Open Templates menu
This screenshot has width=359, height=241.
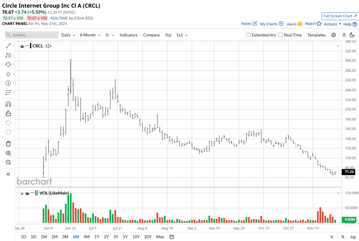pyautogui.click(x=317, y=35)
